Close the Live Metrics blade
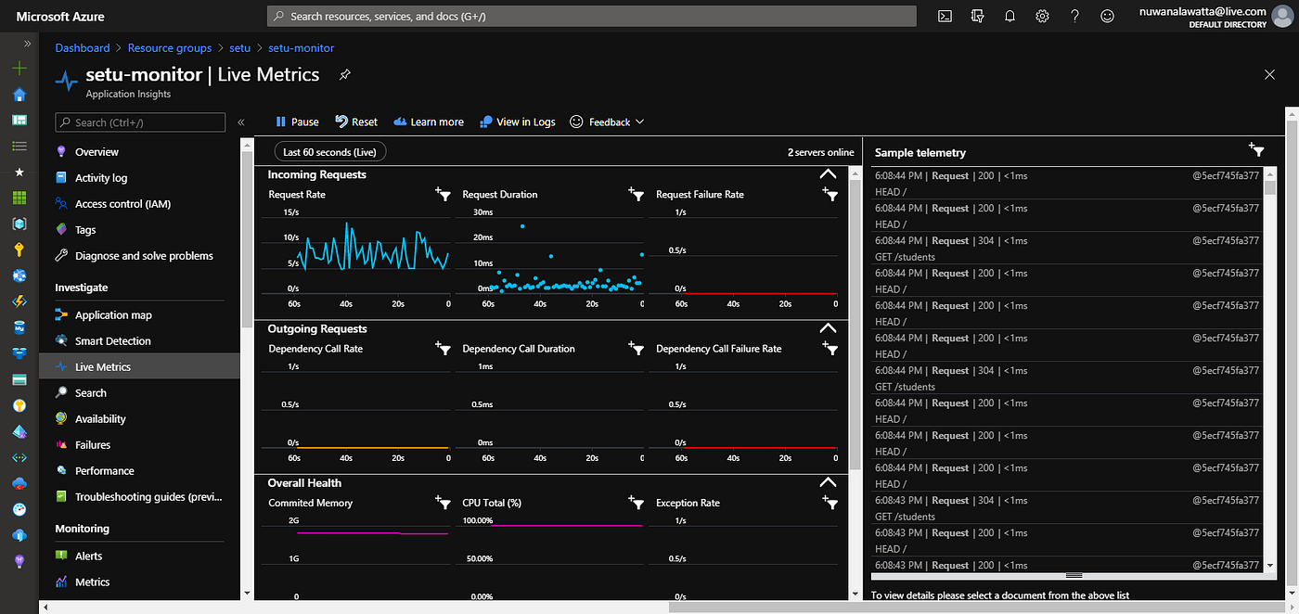The width and height of the screenshot is (1299, 614). pos(1269,74)
